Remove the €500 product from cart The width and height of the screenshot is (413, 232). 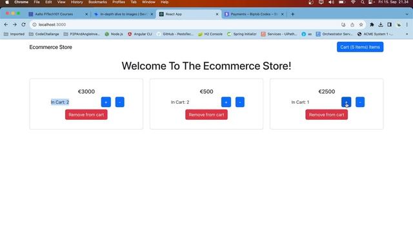tap(206, 115)
